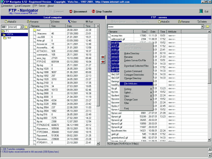Choose Download Selected Files
The image size is (212, 159).
point(136,66)
